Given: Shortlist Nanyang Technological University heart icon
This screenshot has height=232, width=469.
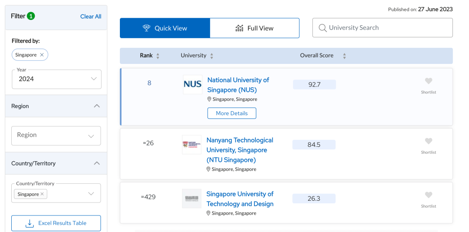Looking at the screenshot, I should [429, 141].
